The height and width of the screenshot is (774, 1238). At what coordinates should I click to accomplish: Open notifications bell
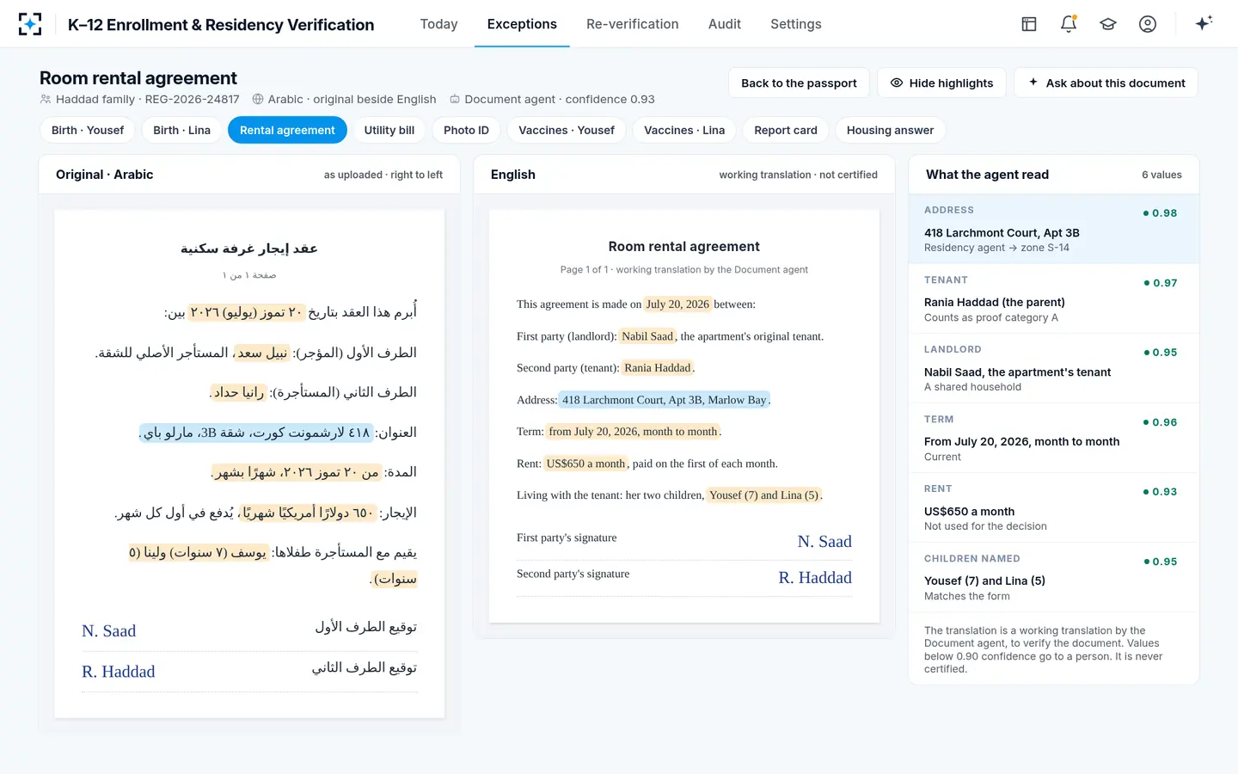(1069, 24)
